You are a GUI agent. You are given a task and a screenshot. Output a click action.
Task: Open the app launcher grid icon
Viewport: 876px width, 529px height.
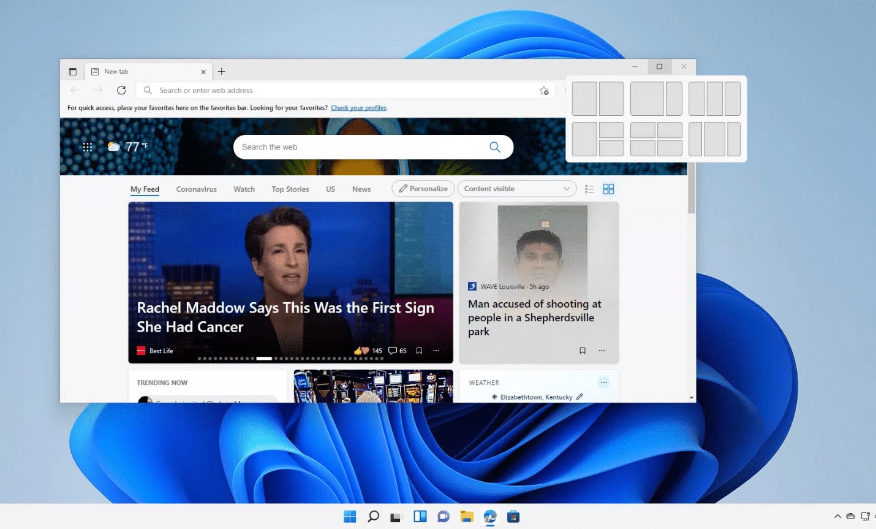[x=88, y=147]
